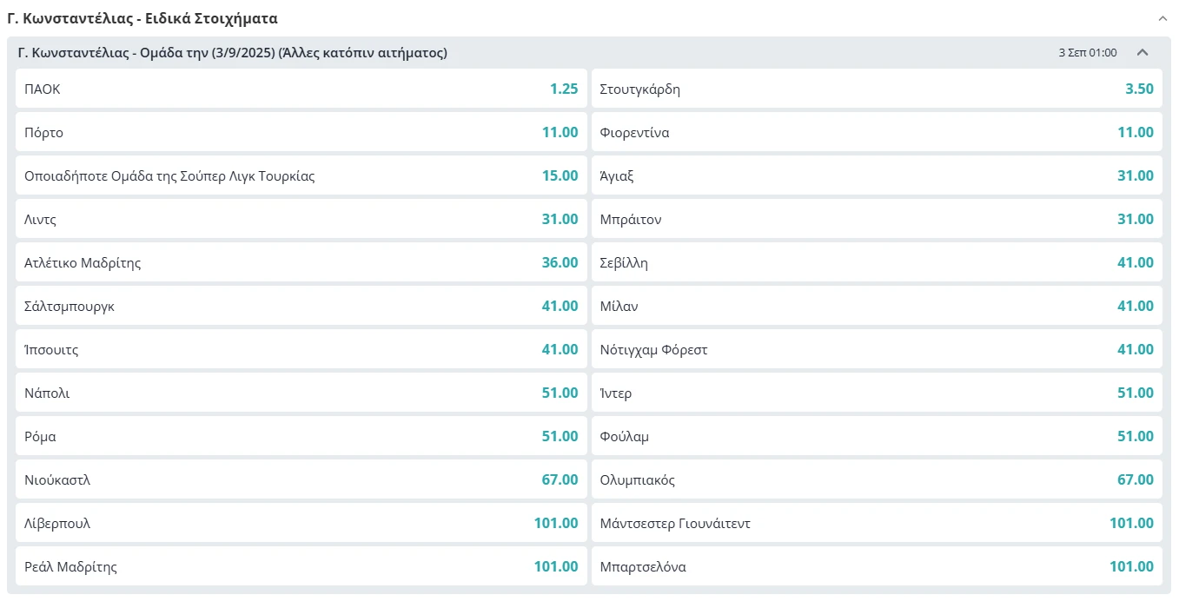The width and height of the screenshot is (1179, 608).
Task: Select Ρεάλ Μαδρίτης at 101.00
Action: [x=301, y=566]
